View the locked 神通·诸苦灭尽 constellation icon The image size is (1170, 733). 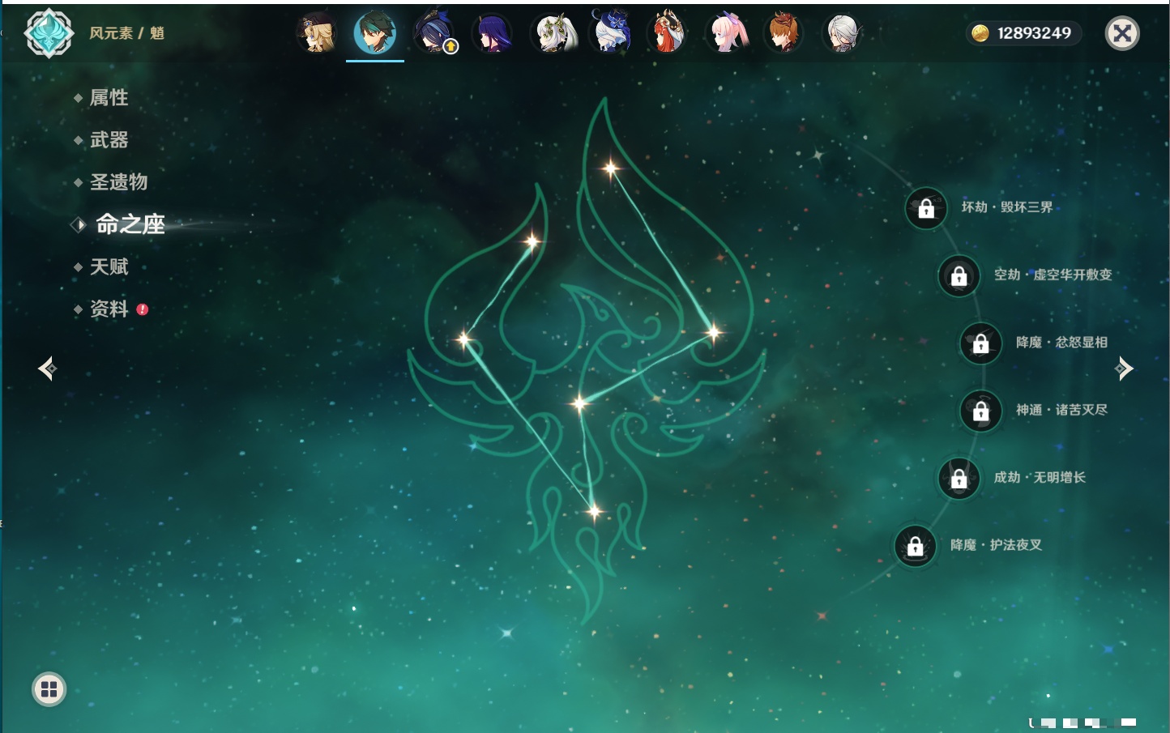980,411
